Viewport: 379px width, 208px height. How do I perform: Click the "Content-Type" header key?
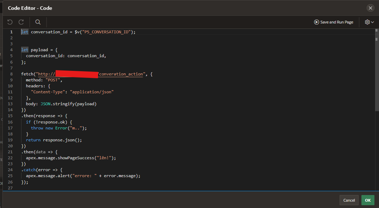pos(48,92)
